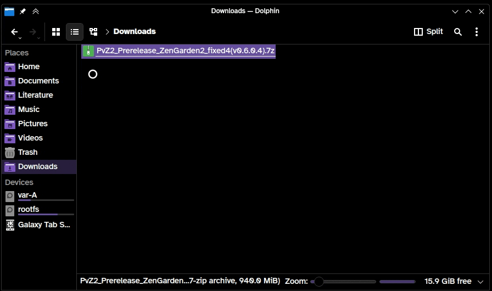Go back with the back arrow
This screenshot has width=492, height=291.
click(14, 32)
